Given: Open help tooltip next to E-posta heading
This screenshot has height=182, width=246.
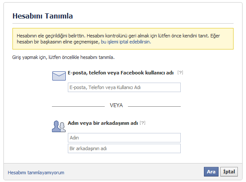Looking at the screenshot, I should (x=180, y=72).
